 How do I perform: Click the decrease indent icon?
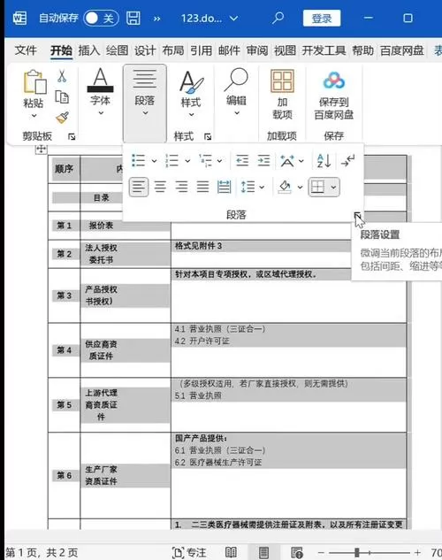242,160
